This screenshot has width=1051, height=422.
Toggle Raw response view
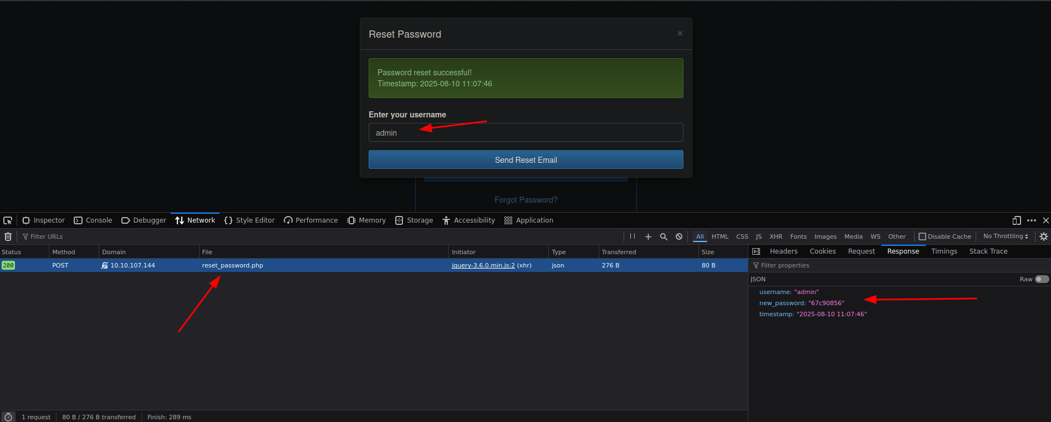click(1042, 279)
